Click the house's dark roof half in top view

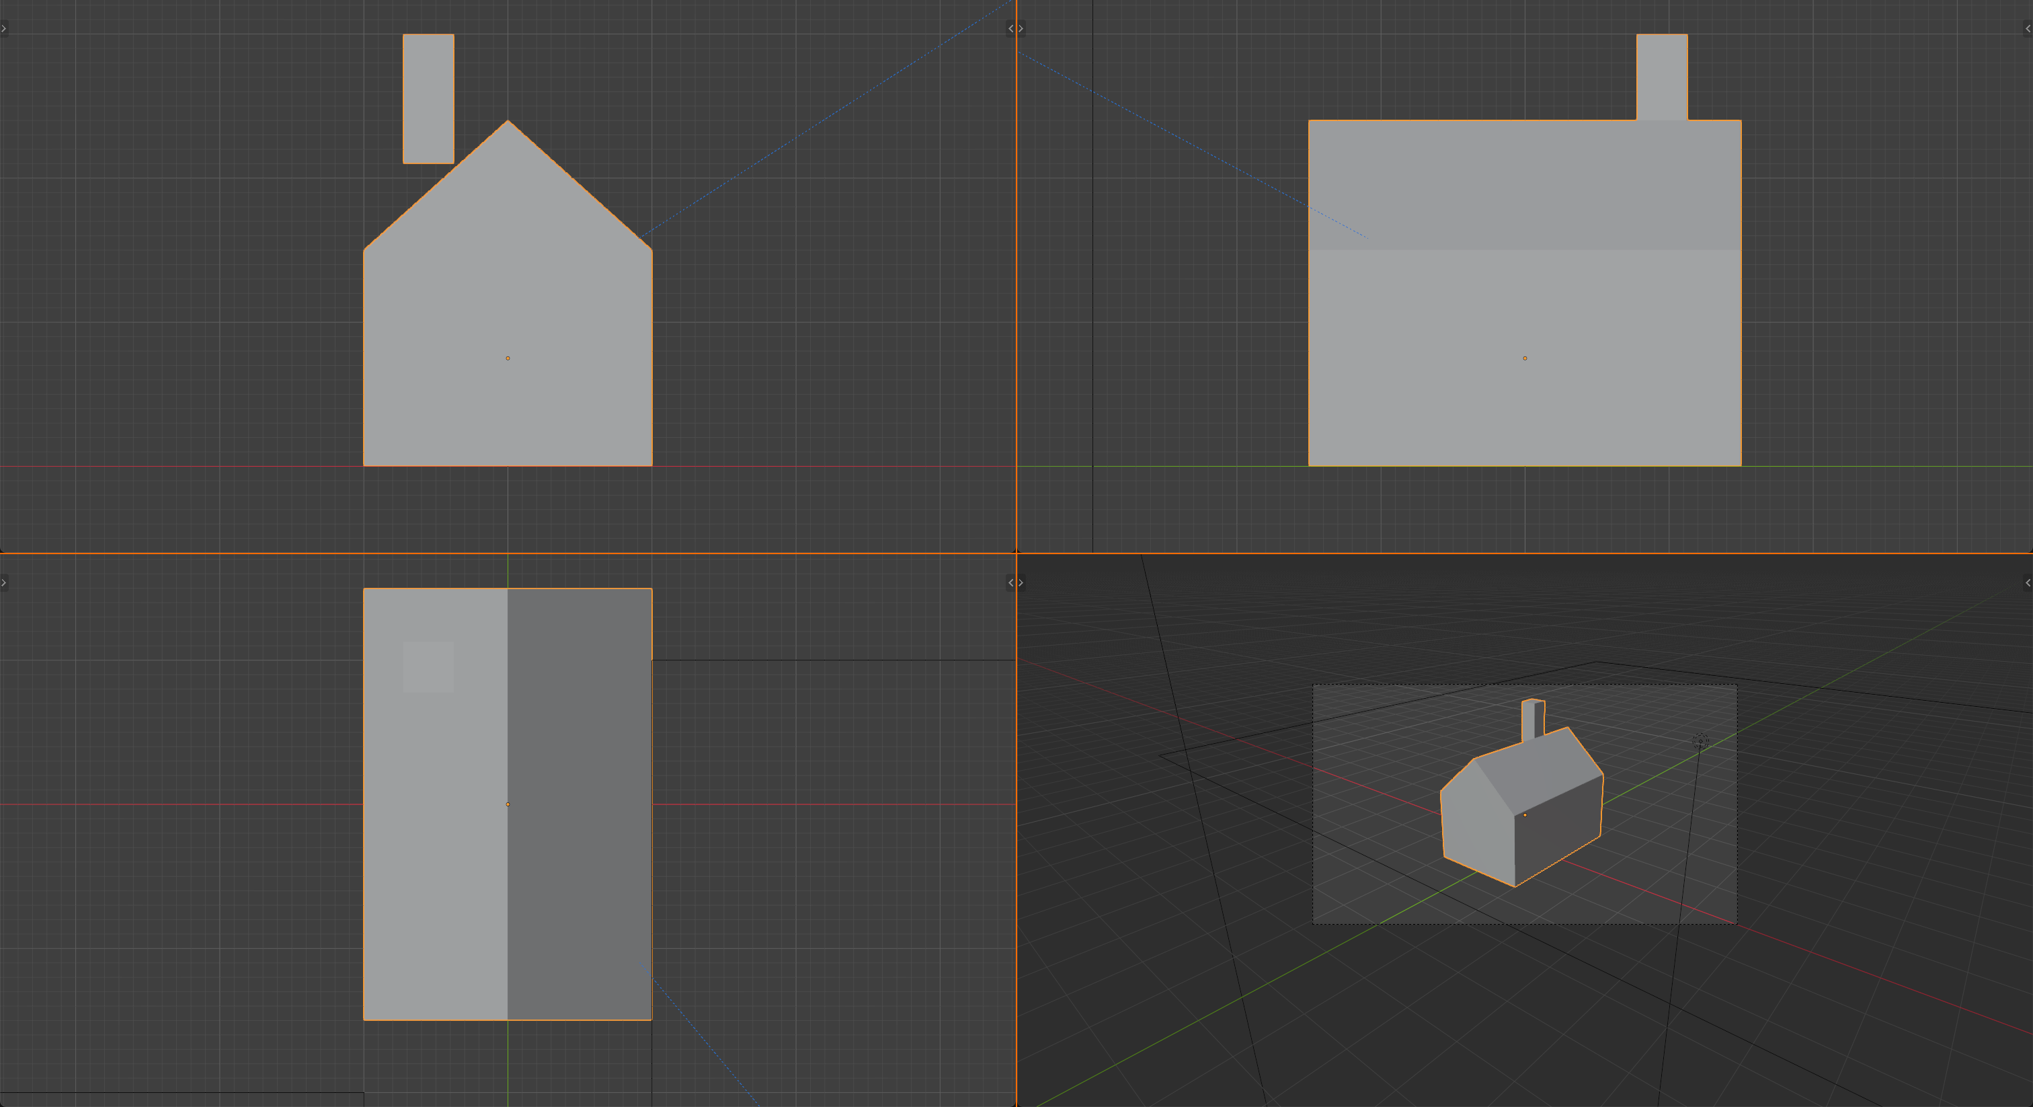[x=580, y=804]
